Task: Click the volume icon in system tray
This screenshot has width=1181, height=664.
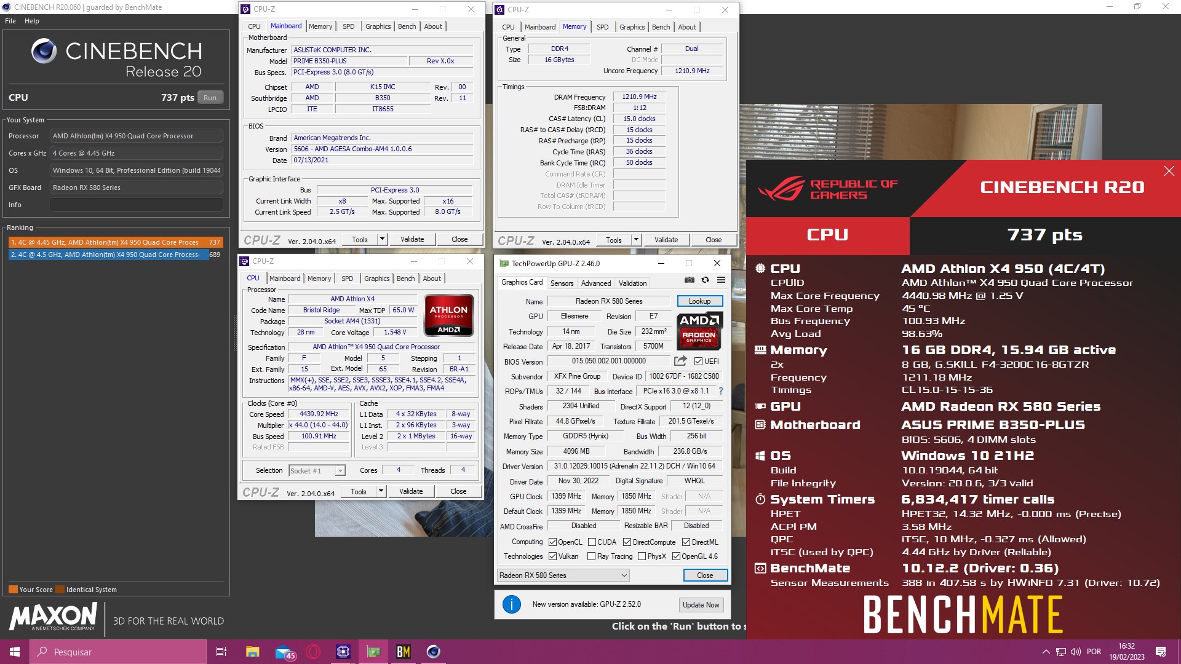Action: pyautogui.click(x=1075, y=652)
